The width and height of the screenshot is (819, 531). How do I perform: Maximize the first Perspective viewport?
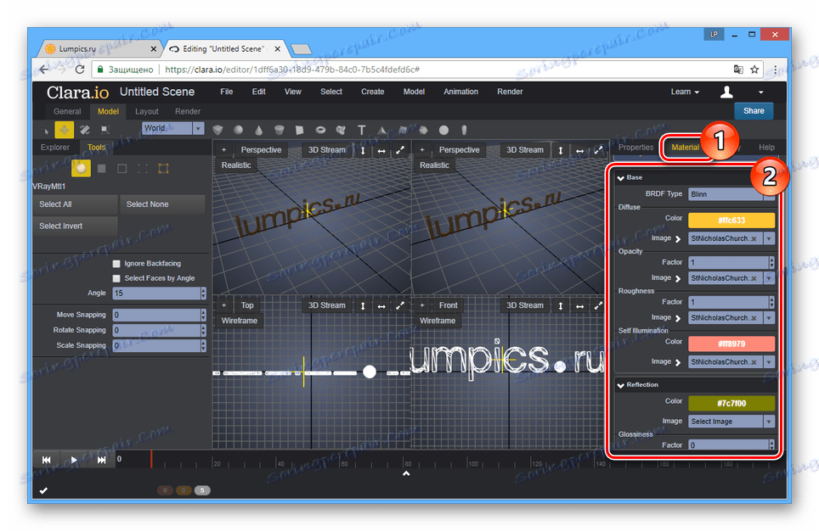pos(400,149)
